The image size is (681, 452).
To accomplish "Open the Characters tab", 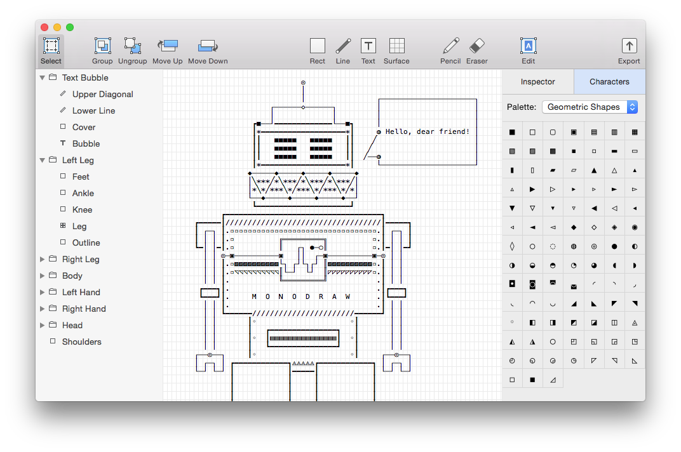I will tap(609, 82).
